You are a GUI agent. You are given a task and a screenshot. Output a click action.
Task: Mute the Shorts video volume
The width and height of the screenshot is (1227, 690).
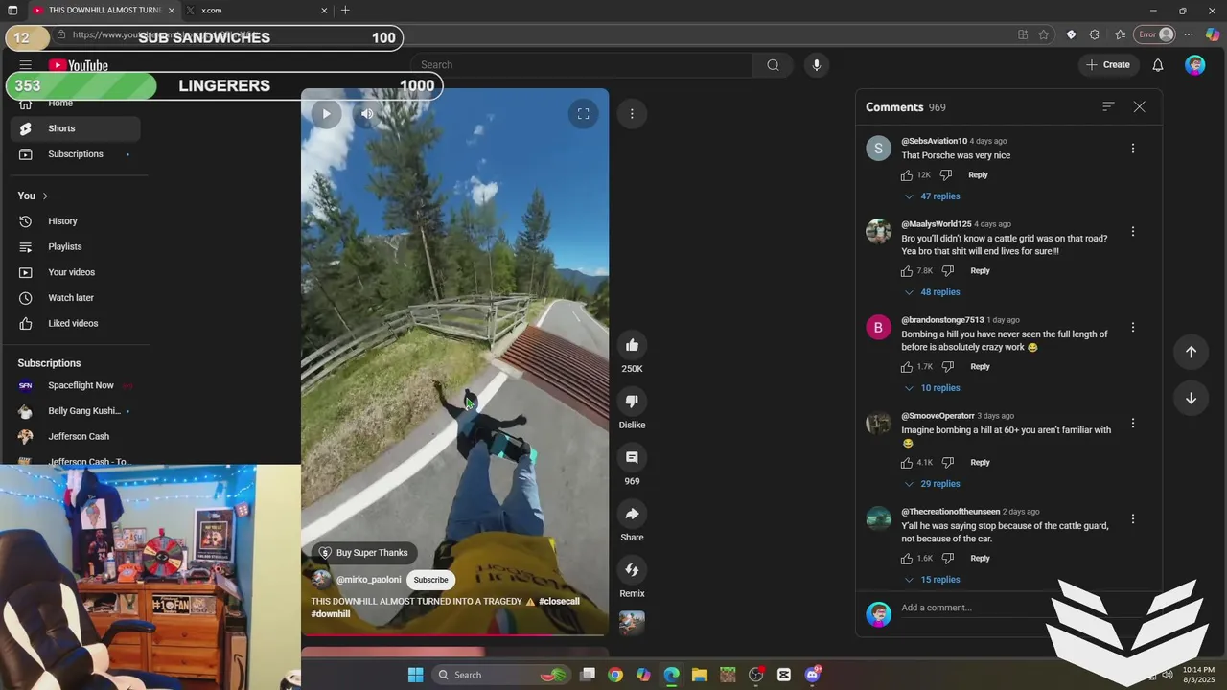tap(367, 114)
